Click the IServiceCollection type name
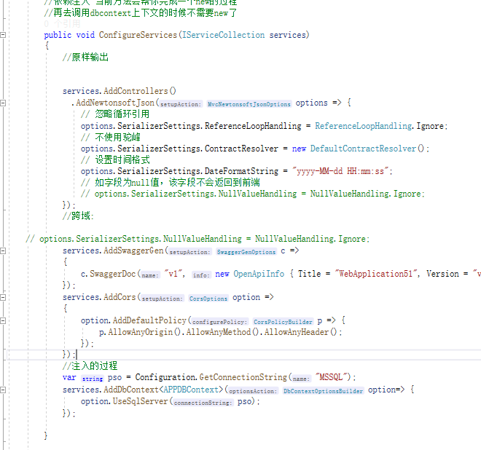The height and width of the screenshot is (450, 481). [223, 35]
